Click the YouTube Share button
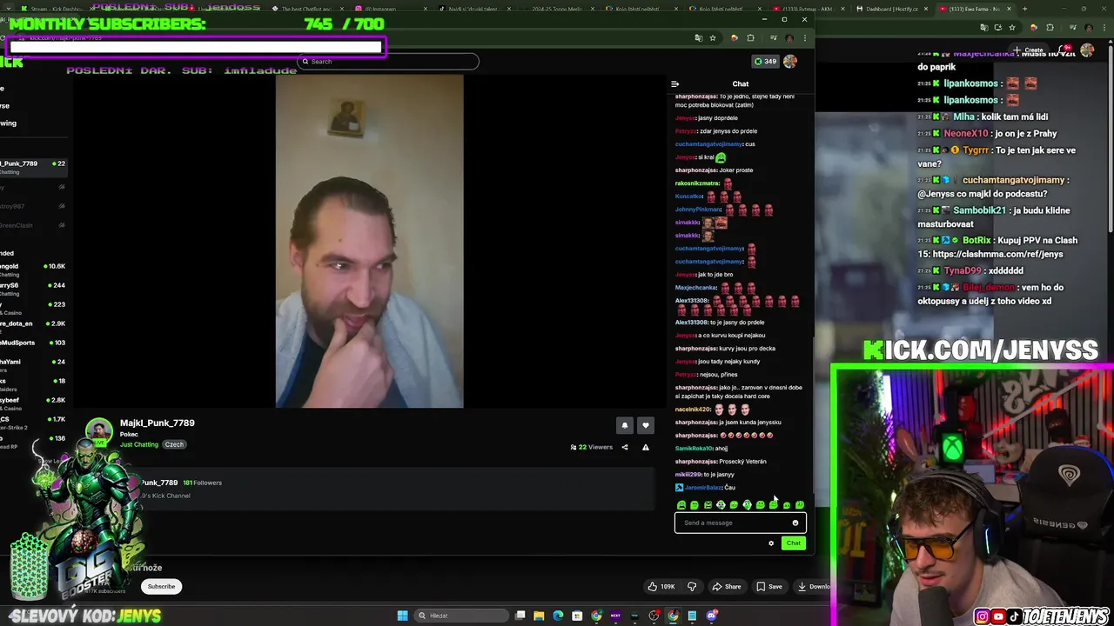Image resolution: width=1114 pixels, height=626 pixels. (x=726, y=587)
